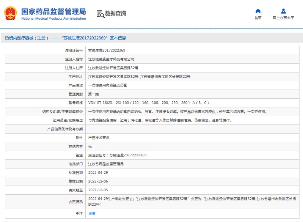Click the 生效日期 row label
The image size is (303, 222).
[x=75, y=181]
